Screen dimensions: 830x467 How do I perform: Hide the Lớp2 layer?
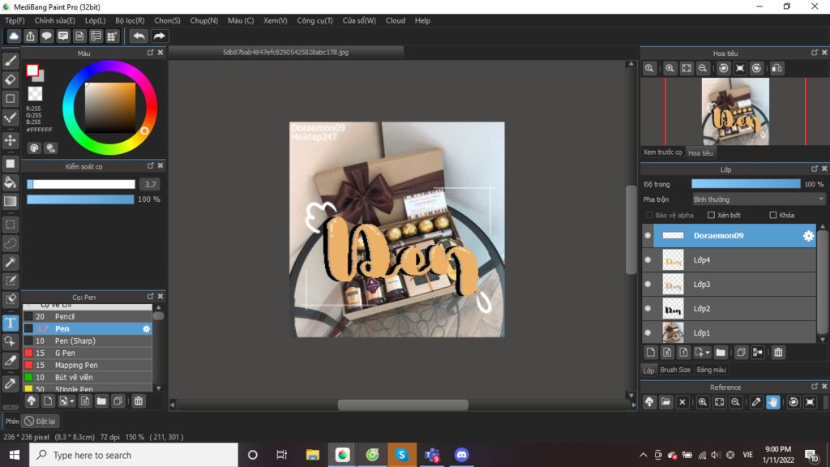coord(648,309)
